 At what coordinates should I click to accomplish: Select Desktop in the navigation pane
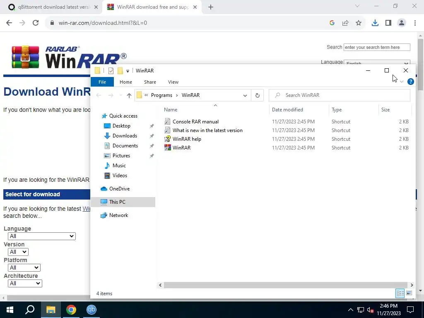121,126
